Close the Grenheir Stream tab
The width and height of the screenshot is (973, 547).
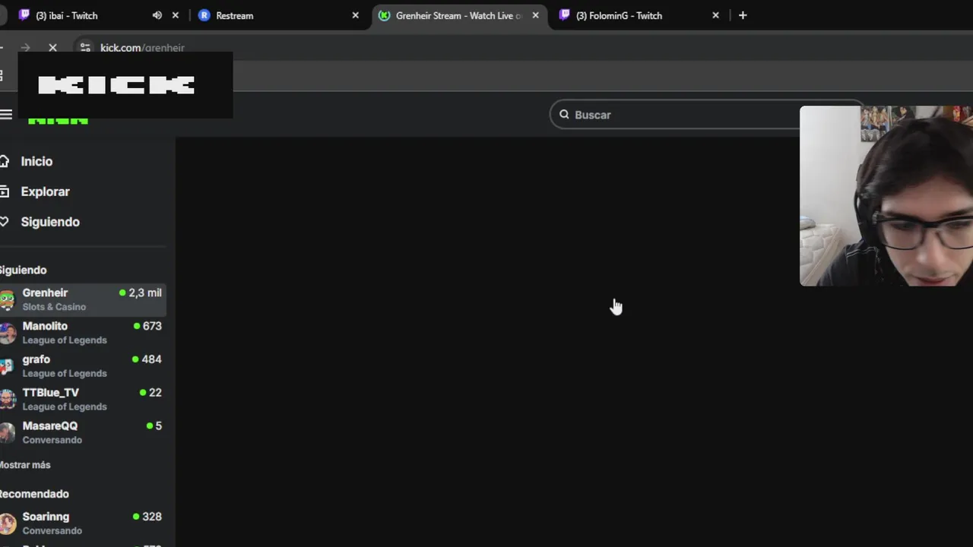535,15
